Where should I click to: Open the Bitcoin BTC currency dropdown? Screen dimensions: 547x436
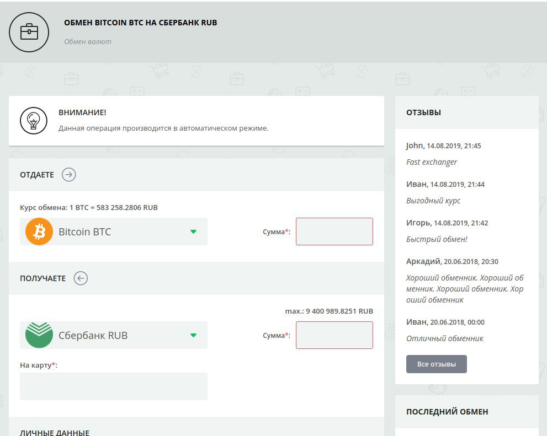tap(114, 232)
